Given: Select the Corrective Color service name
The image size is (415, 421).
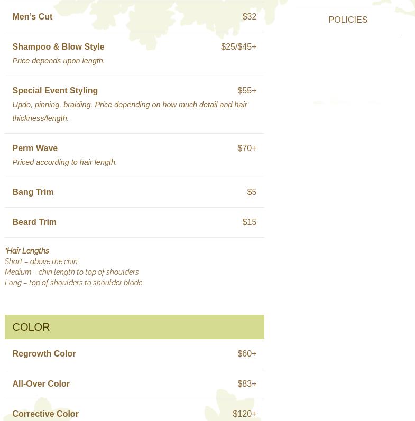Looking at the screenshot, I should pos(45,414).
